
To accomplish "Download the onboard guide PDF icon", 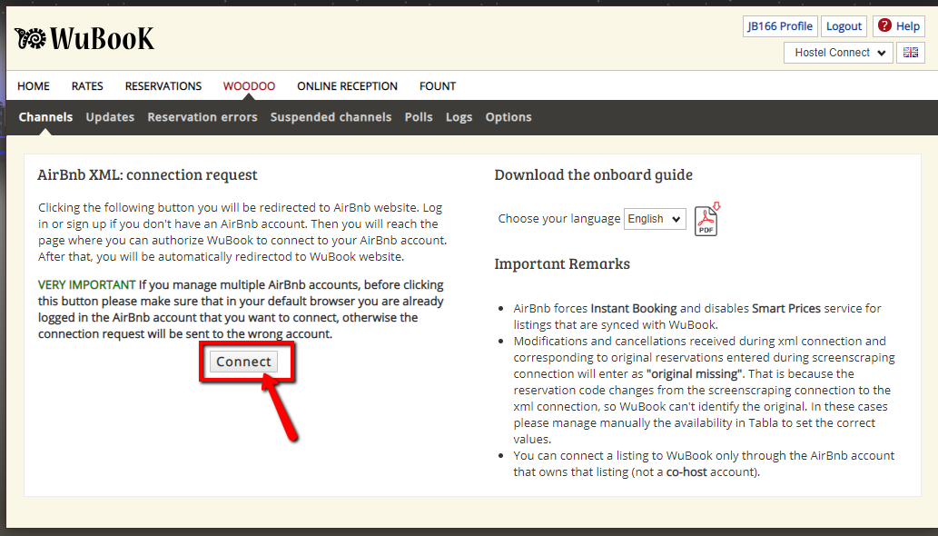I will click(x=707, y=219).
